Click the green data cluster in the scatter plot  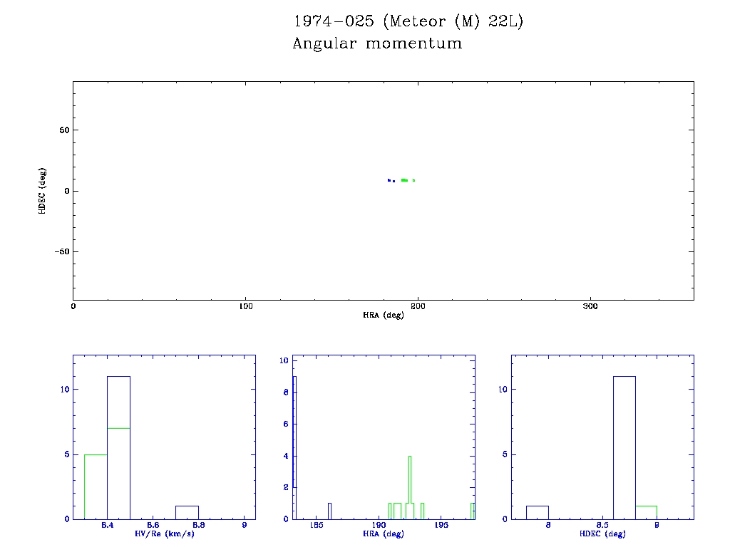[x=405, y=180]
